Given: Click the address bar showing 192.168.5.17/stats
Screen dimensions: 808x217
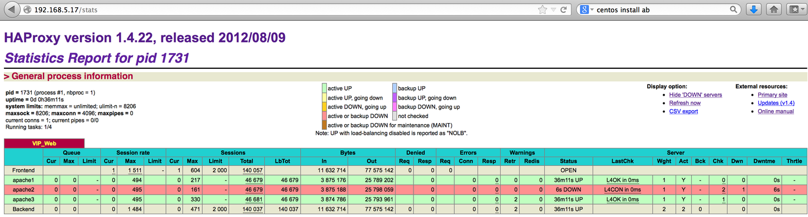Looking at the screenshot, I should pos(279,10).
